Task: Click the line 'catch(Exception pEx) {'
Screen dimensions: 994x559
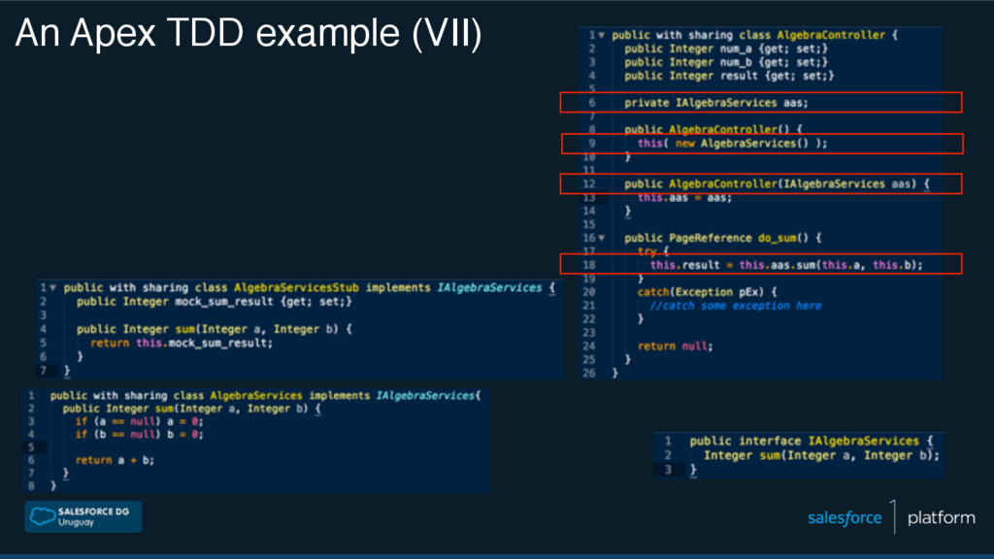Action: 707,292
